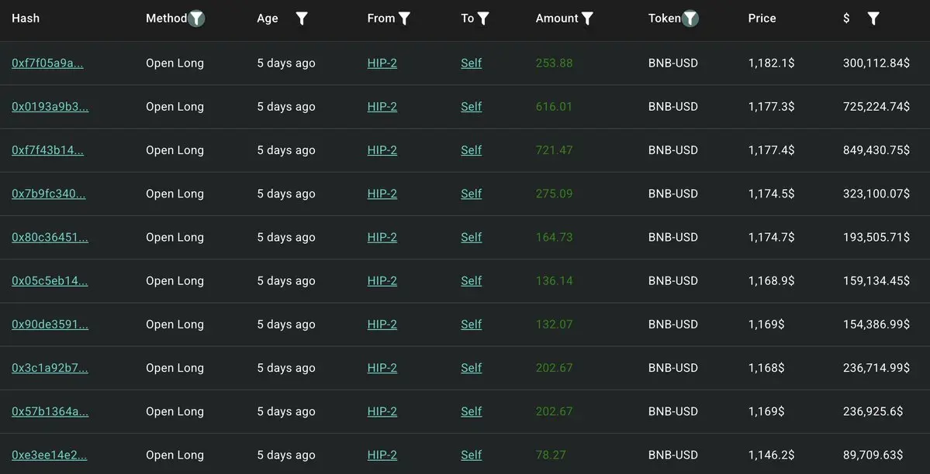
Task: Click the Age column filter icon
Action: click(x=302, y=19)
